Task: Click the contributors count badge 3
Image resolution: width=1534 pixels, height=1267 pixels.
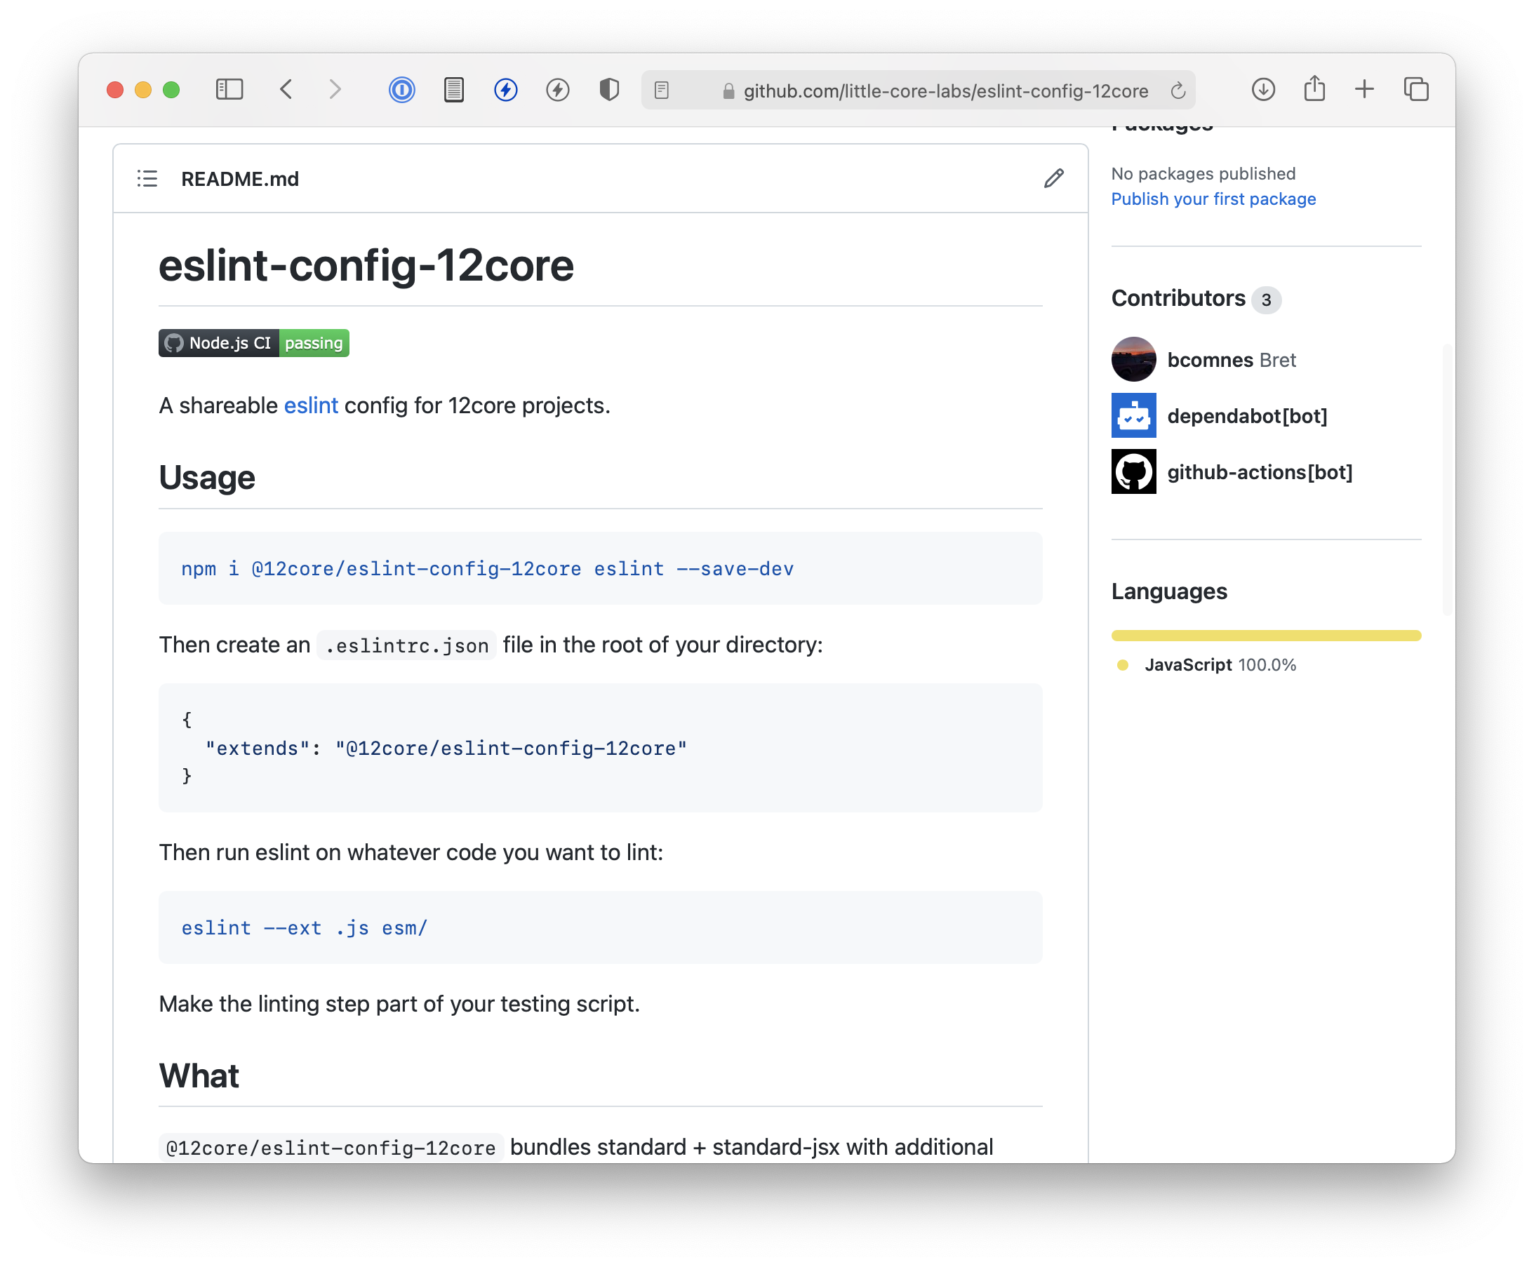Action: click(x=1266, y=300)
